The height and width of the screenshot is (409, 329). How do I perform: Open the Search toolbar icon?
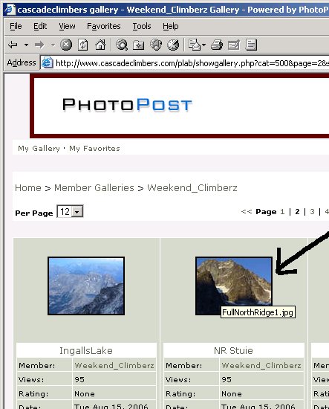click(122, 45)
